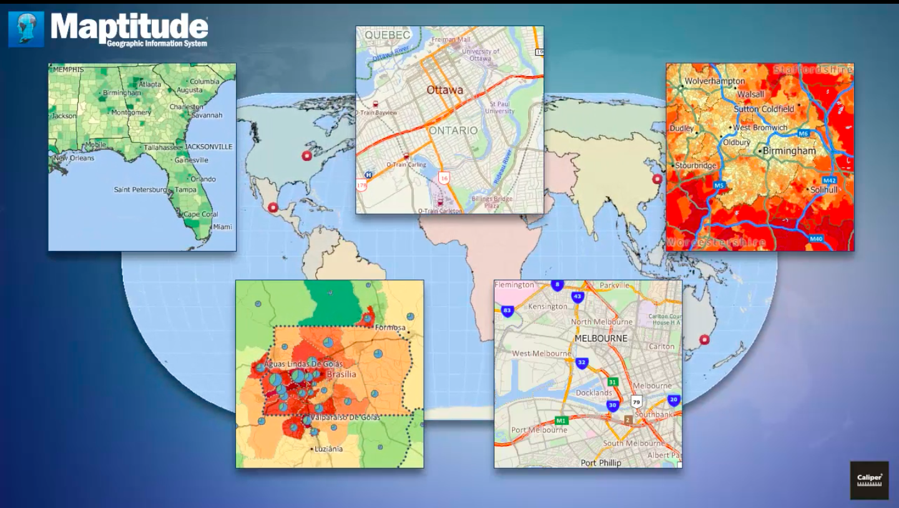Select the red marker over Australia

705,340
